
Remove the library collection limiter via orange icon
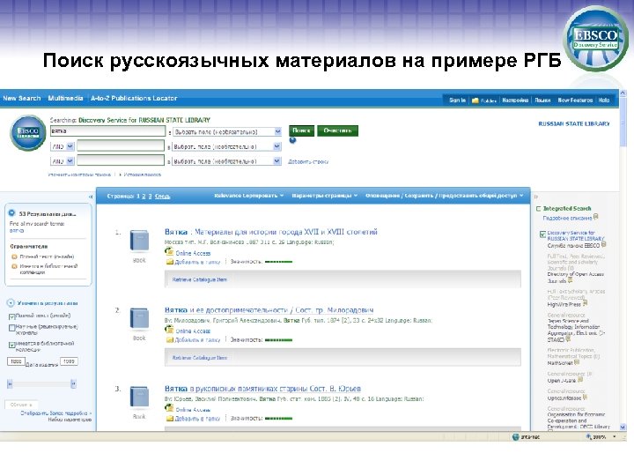point(14,266)
